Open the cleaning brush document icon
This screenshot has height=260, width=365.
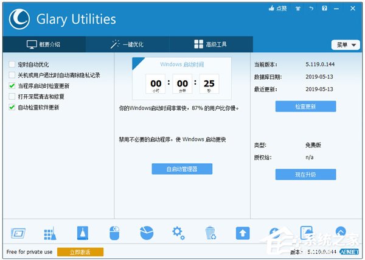point(83,233)
